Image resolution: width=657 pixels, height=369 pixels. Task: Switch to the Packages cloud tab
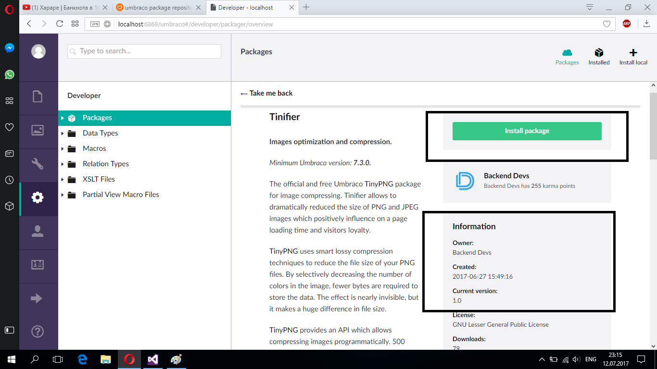point(567,57)
